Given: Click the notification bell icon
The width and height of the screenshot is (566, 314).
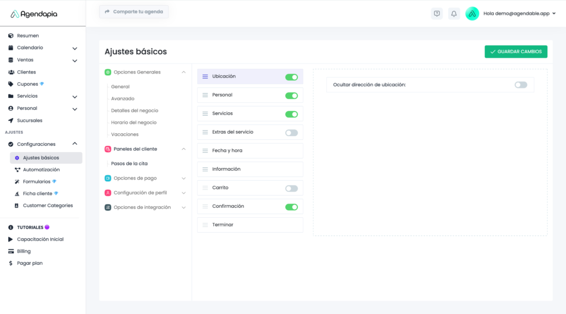Looking at the screenshot, I should (454, 14).
